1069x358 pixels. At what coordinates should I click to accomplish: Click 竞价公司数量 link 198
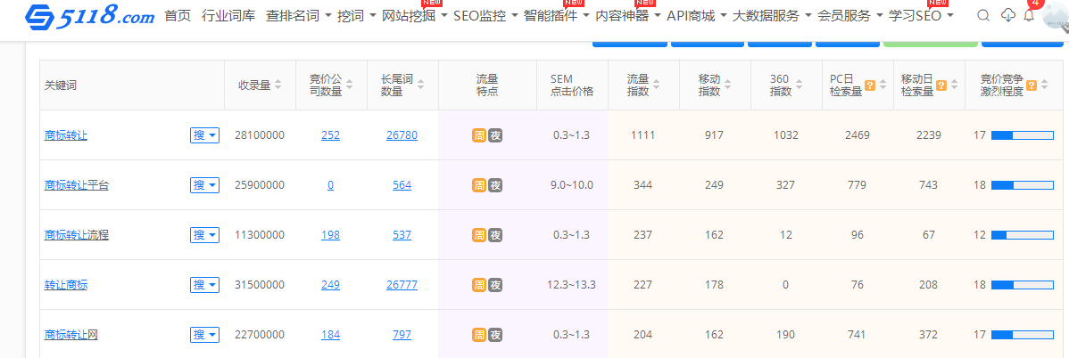click(x=331, y=235)
